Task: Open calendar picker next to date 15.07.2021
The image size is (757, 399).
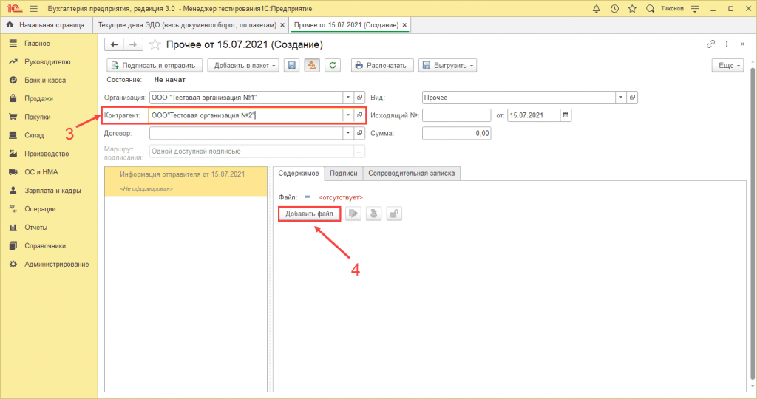Action: coord(566,115)
